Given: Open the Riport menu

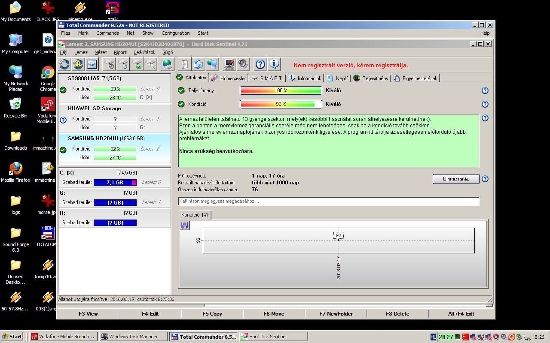Looking at the screenshot, I should point(120,52).
